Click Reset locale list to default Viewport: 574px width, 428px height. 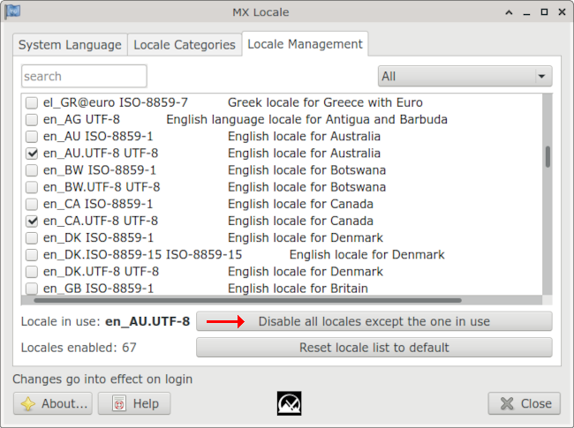374,348
